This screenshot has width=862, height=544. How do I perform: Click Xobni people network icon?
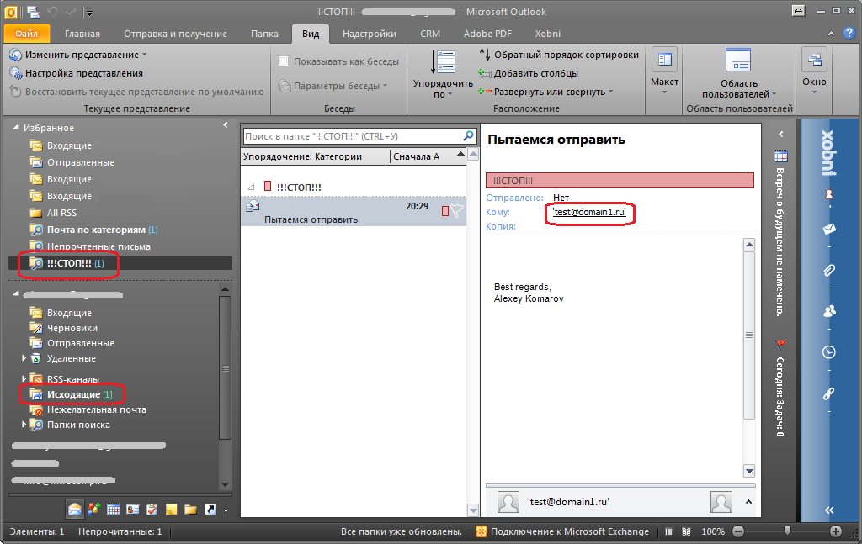pos(829,311)
